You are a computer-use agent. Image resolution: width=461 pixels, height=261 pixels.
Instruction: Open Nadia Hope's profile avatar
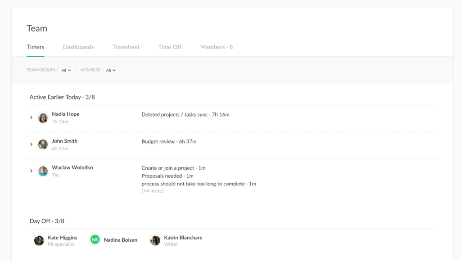(43, 117)
